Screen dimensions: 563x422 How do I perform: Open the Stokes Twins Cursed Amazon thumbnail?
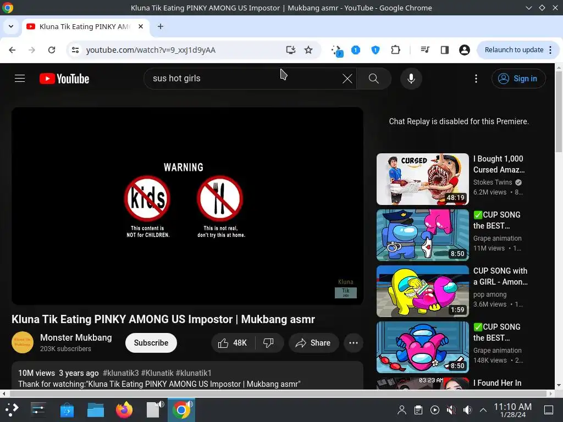(423, 179)
